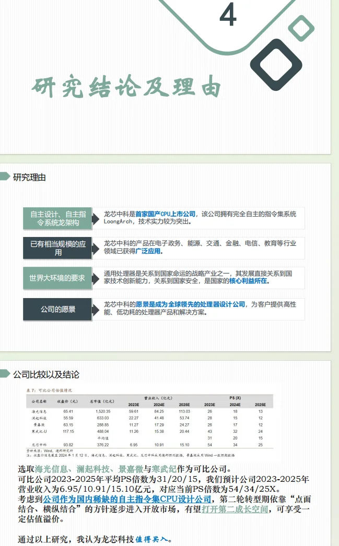The image size is (339, 546).
Task: Click the concluding text 值得买入
Action: tap(151, 539)
